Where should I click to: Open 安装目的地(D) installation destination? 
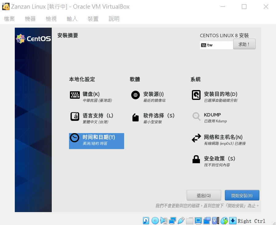(218, 97)
